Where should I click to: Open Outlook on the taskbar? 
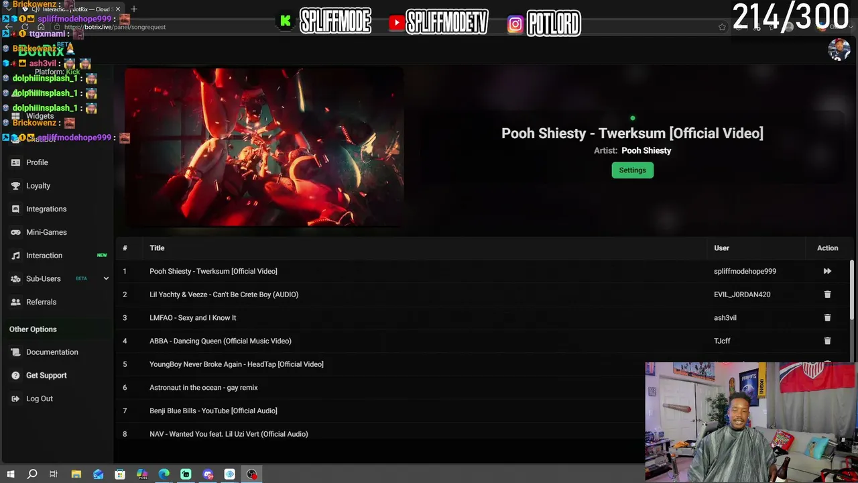98,474
